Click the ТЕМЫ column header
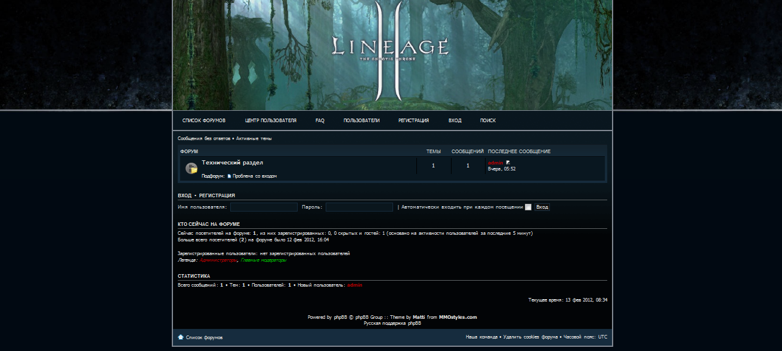Image resolution: width=782 pixels, height=351 pixels. [x=434, y=152]
